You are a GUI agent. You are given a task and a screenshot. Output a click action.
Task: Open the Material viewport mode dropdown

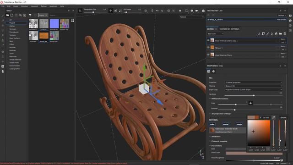(191, 17)
